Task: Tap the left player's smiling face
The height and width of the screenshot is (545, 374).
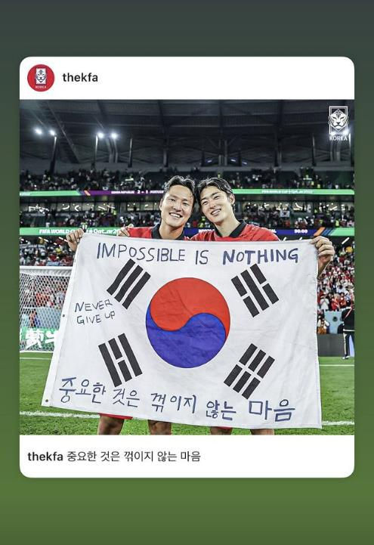Action: click(176, 204)
